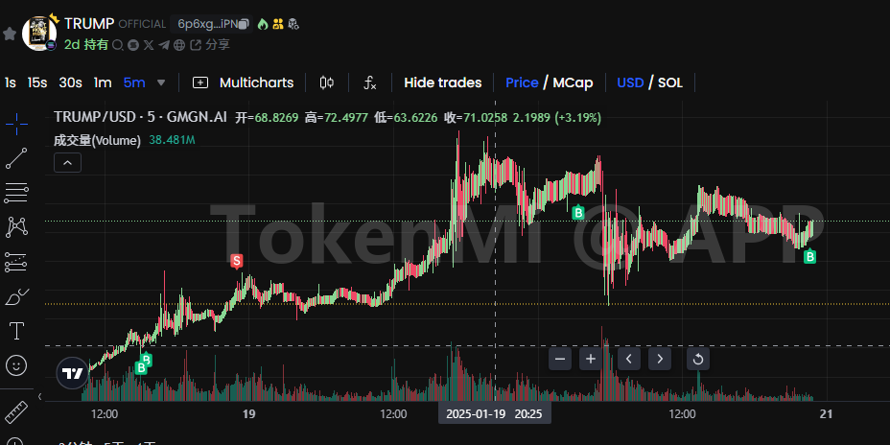Select the 15s timeframe

pyautogui.click(x=37, y=82)
